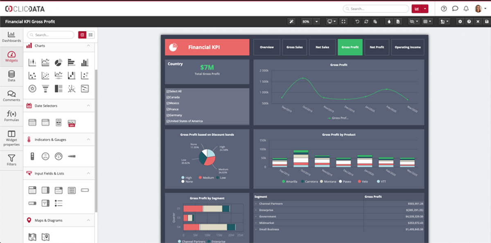Open the red create button dropdown arrow

(425, 9)
